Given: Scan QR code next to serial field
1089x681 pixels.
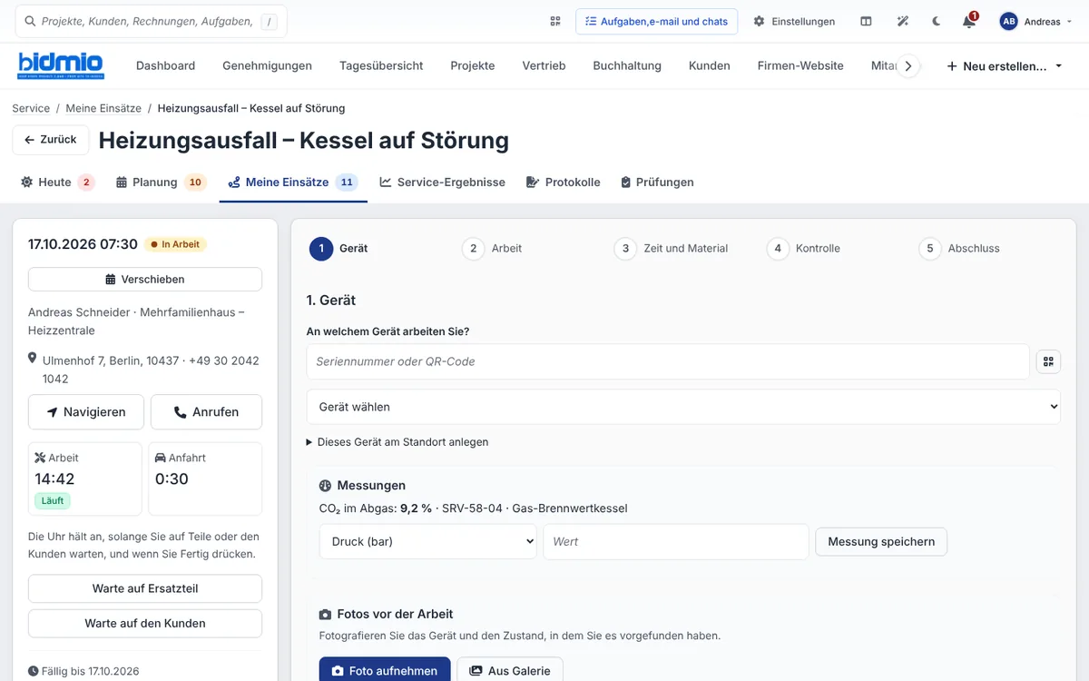Looking at the screenshot, I should [1048, 361].
